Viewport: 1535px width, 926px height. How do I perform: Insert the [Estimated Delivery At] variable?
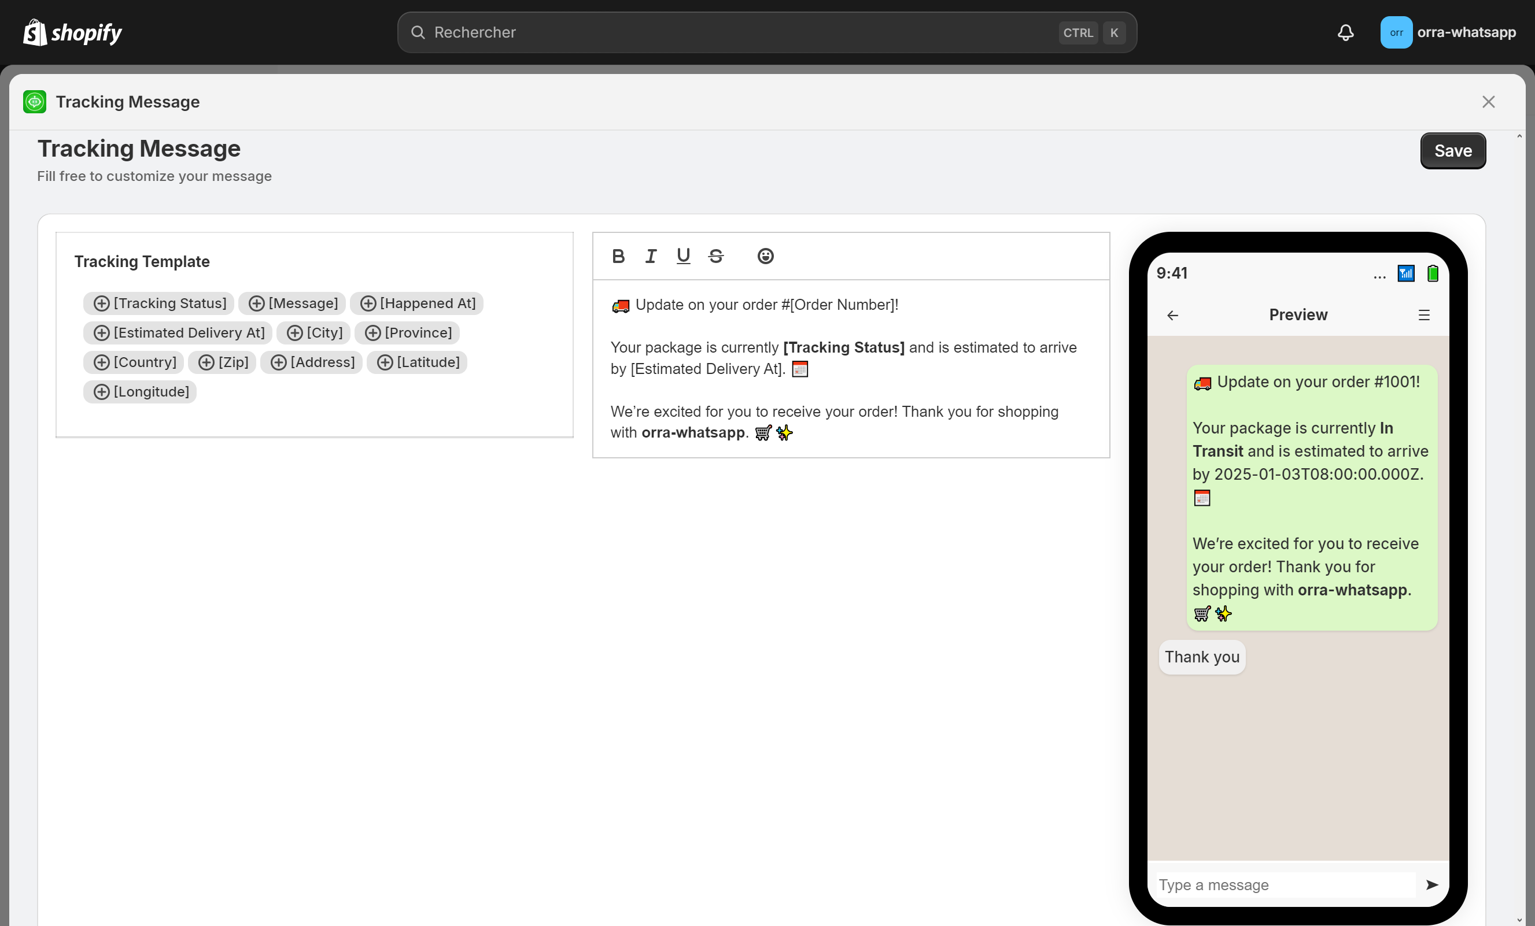pos(178,332)
